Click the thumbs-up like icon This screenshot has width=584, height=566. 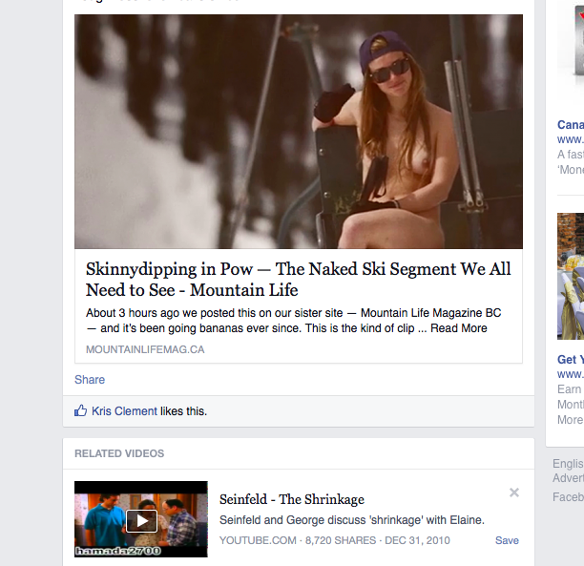[x=80, y=410]
